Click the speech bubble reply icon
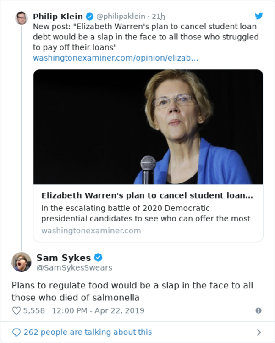Viewport: 275px width, 343px height. point(16,332)
